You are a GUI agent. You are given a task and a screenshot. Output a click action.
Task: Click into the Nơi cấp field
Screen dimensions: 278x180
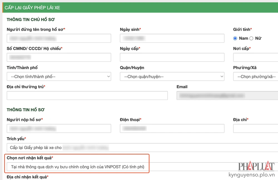(x=255, y=57)
